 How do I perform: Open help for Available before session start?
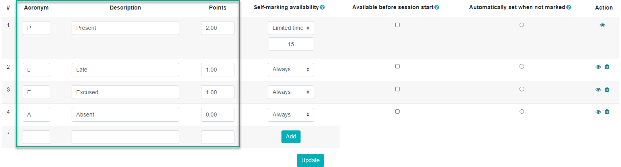click(x=437, y=8)
